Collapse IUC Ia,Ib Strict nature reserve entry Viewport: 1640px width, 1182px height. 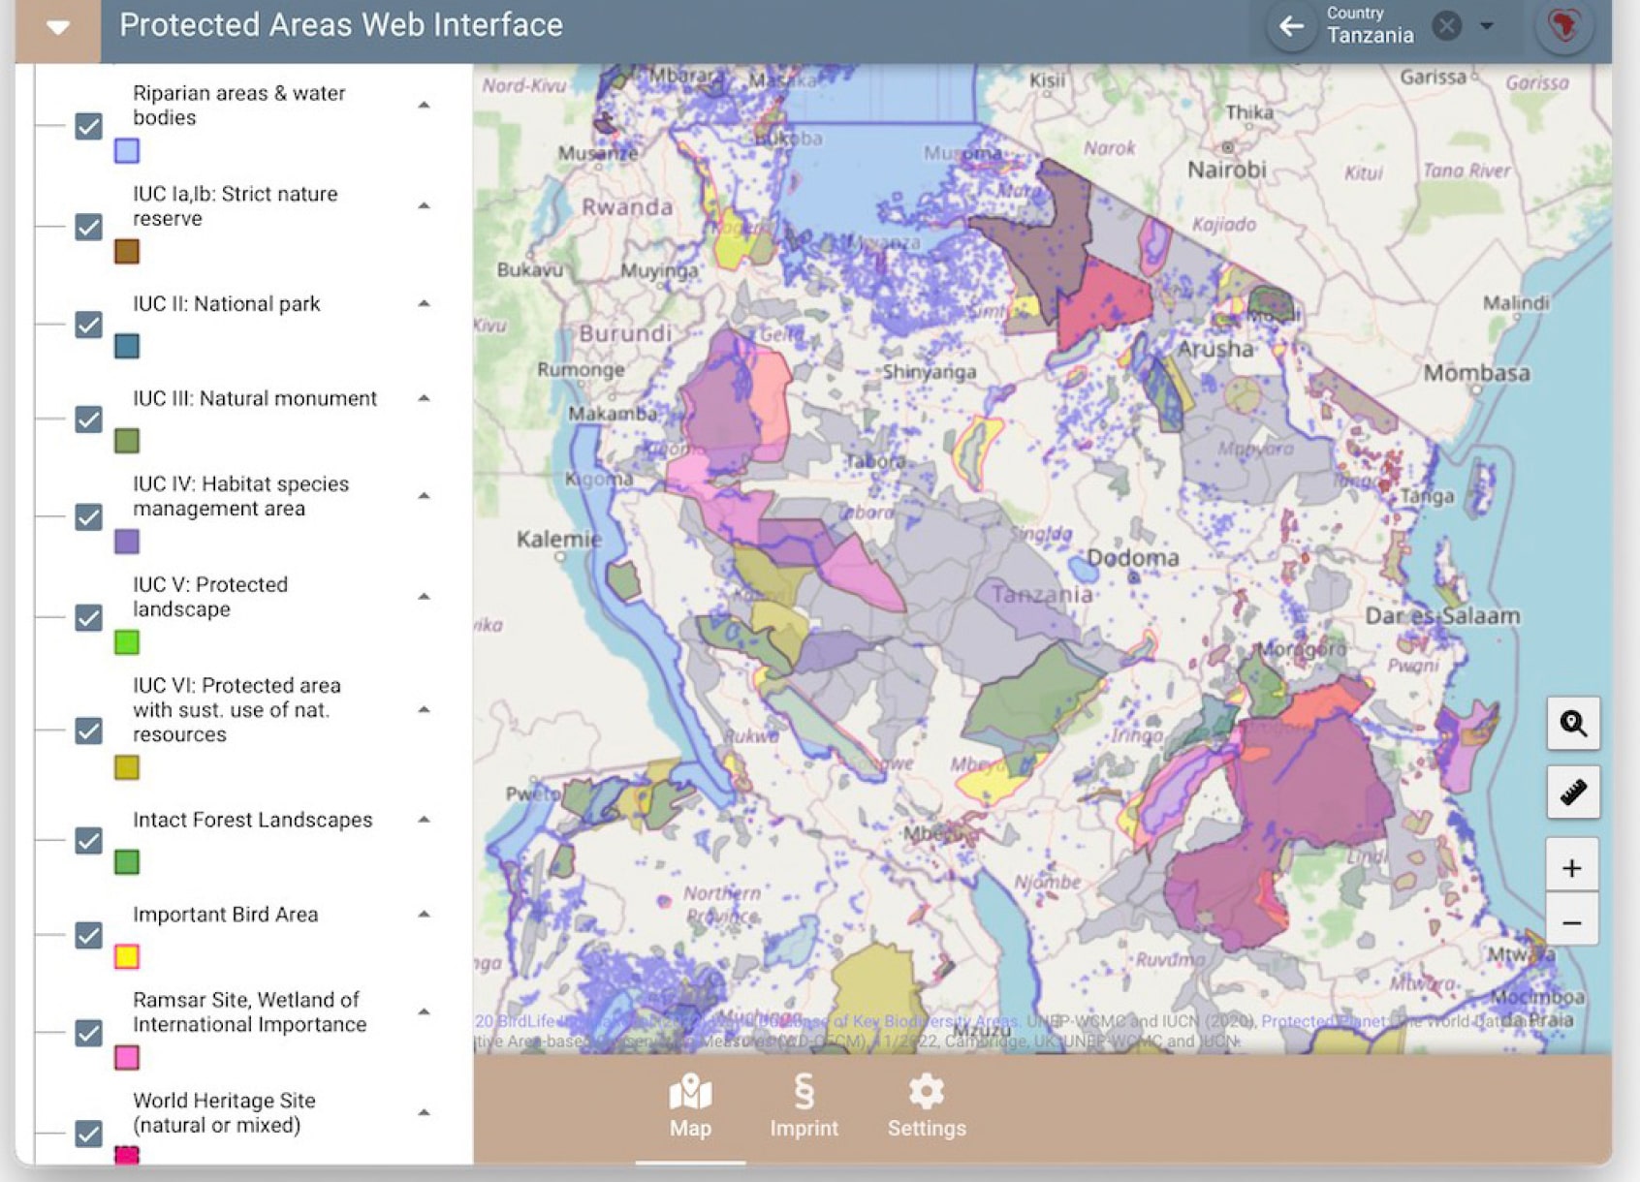click(x=424, y=205)
